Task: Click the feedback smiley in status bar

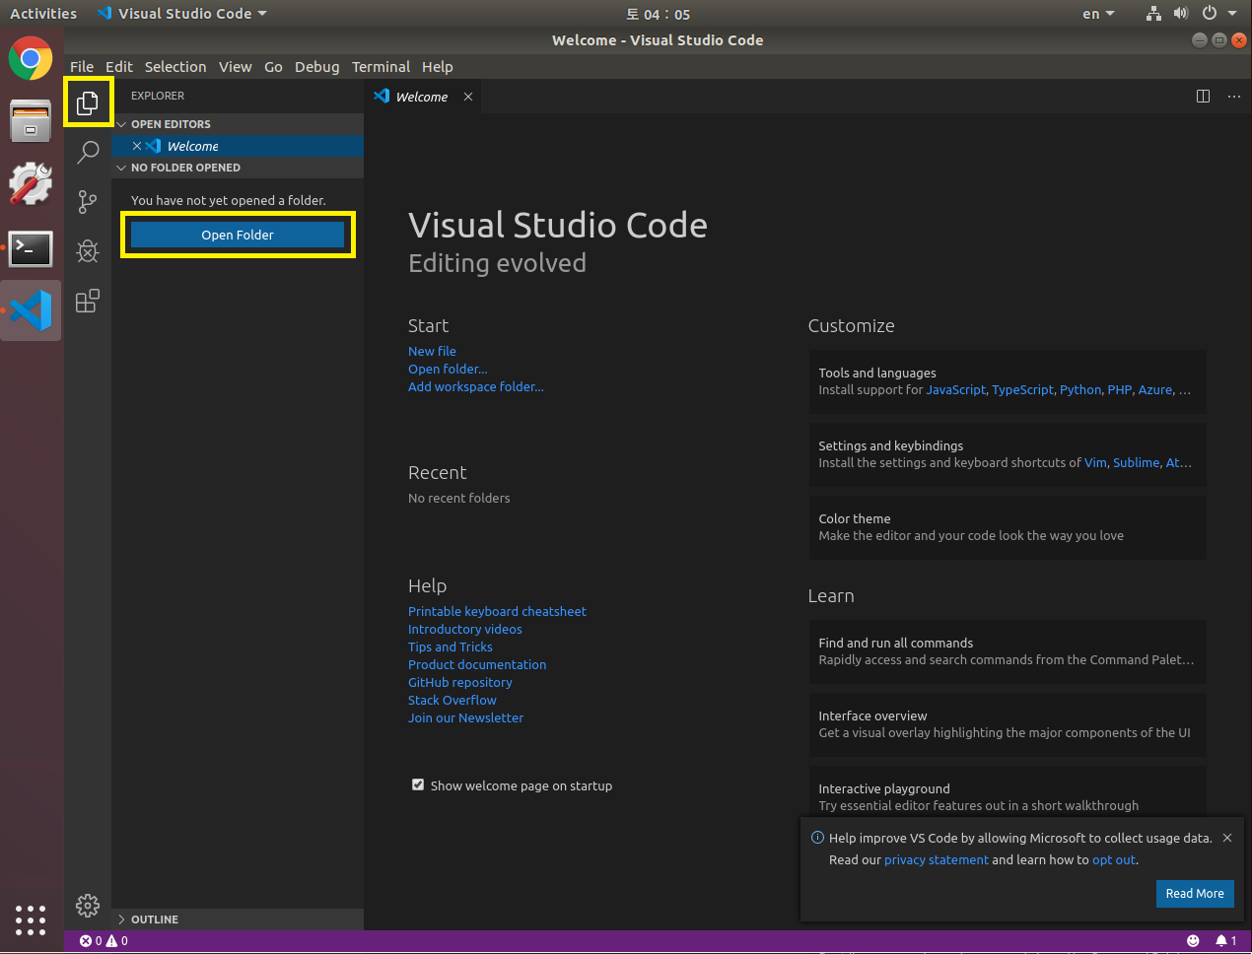Action: (1193, 941)
